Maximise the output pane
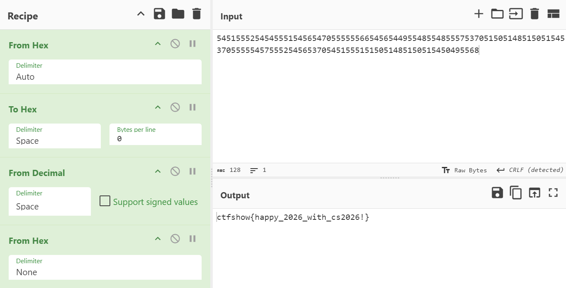Viewport: 566px width, 288px height. coord(553,193)
